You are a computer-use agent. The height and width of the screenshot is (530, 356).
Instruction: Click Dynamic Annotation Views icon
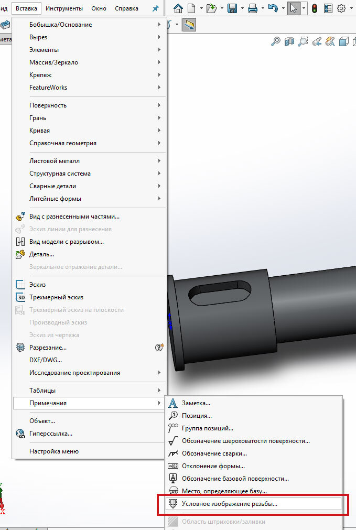point(330,41)
